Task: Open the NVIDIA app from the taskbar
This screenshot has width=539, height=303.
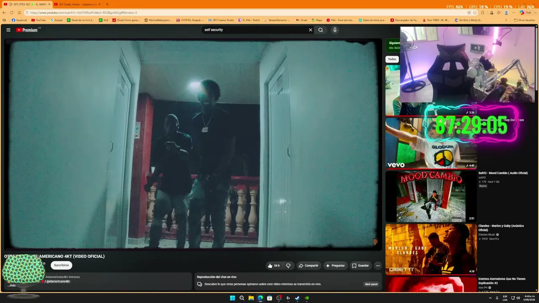Action: point(307,298)
